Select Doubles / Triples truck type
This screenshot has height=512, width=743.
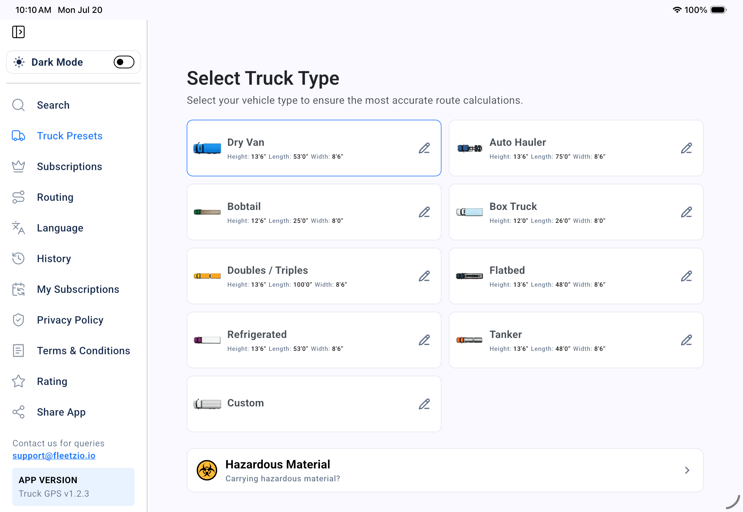tap(314, 276)
